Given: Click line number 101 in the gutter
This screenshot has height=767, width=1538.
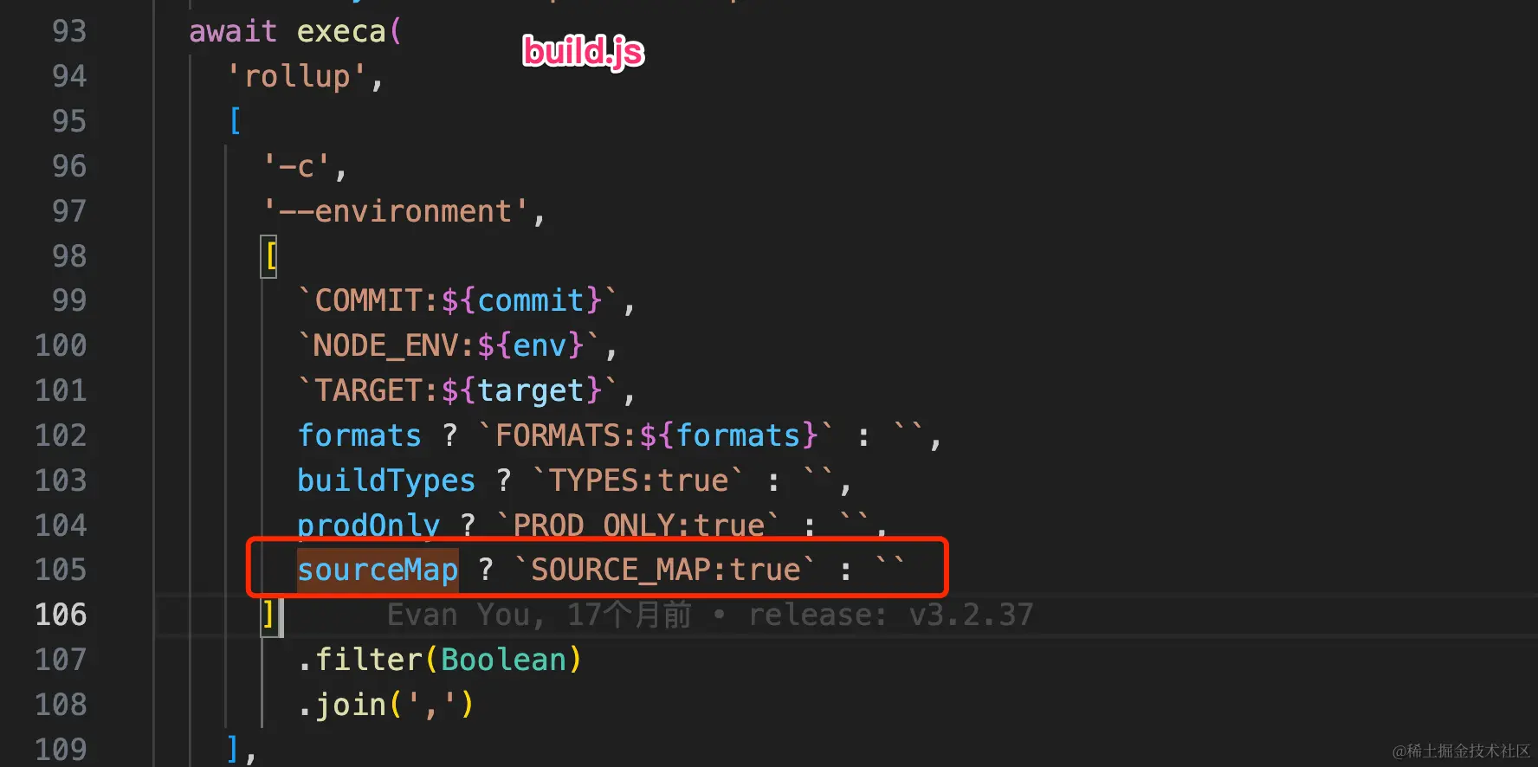Looking at the screenshot, I should [x=61, y=390].
